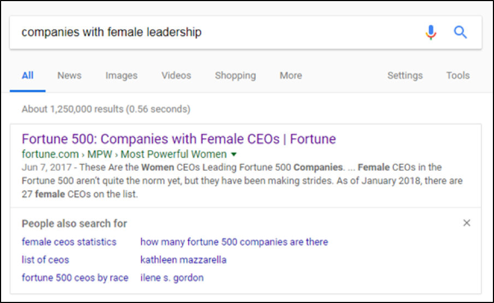Click the ilene s. gordon suggestion
The width and height of the screenshot is (494, 303).
pyautogui.click(x=172, y=277)
